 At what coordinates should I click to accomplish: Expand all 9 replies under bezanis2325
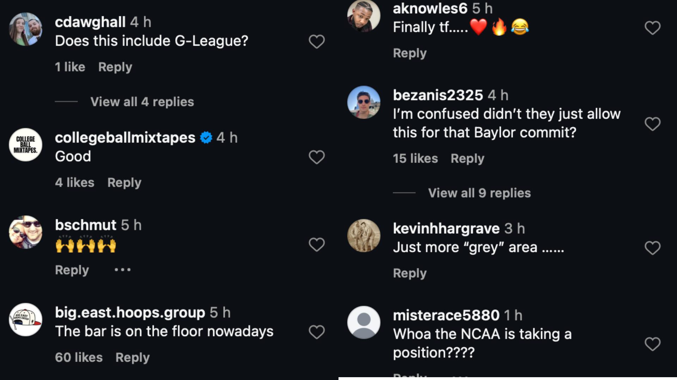click(x=479, y=193)
